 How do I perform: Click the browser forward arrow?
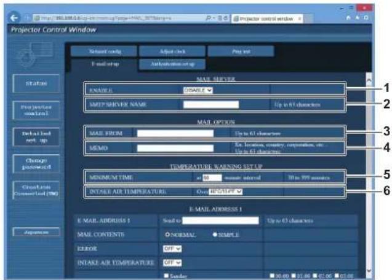coord(26,18)
